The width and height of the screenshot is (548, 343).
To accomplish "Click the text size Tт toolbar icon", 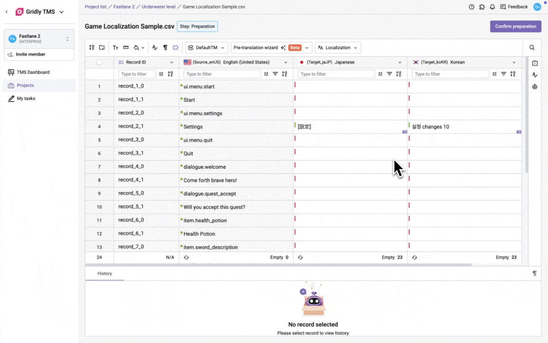I will (x=115, y=48).
